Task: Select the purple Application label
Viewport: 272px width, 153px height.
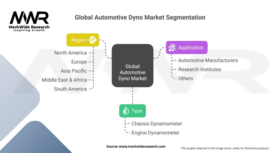Action: [187, 48]
